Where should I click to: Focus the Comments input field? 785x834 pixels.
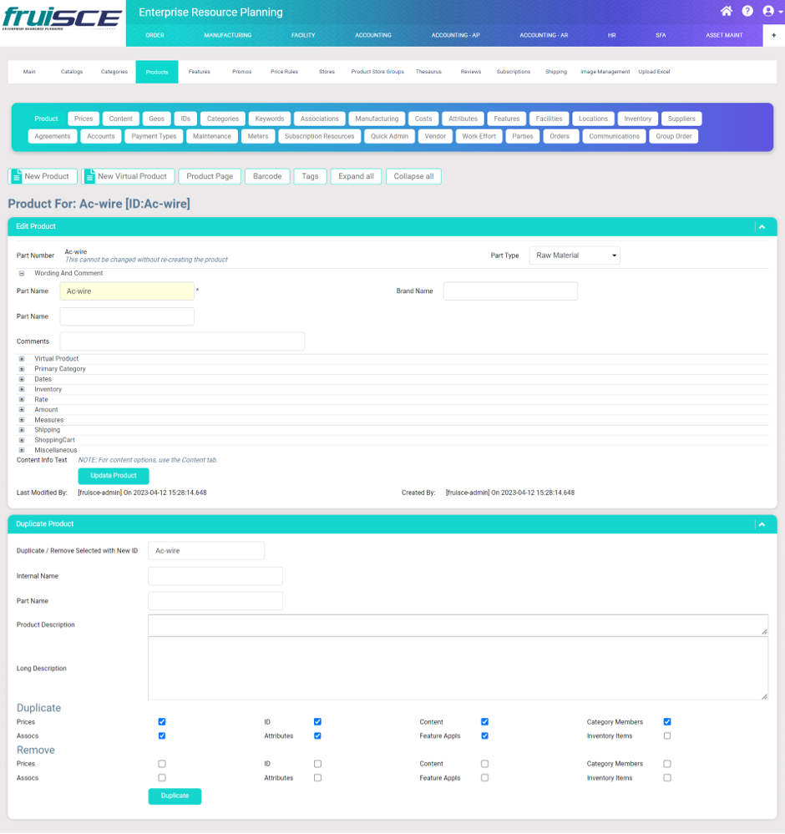(x=182, y=341)
